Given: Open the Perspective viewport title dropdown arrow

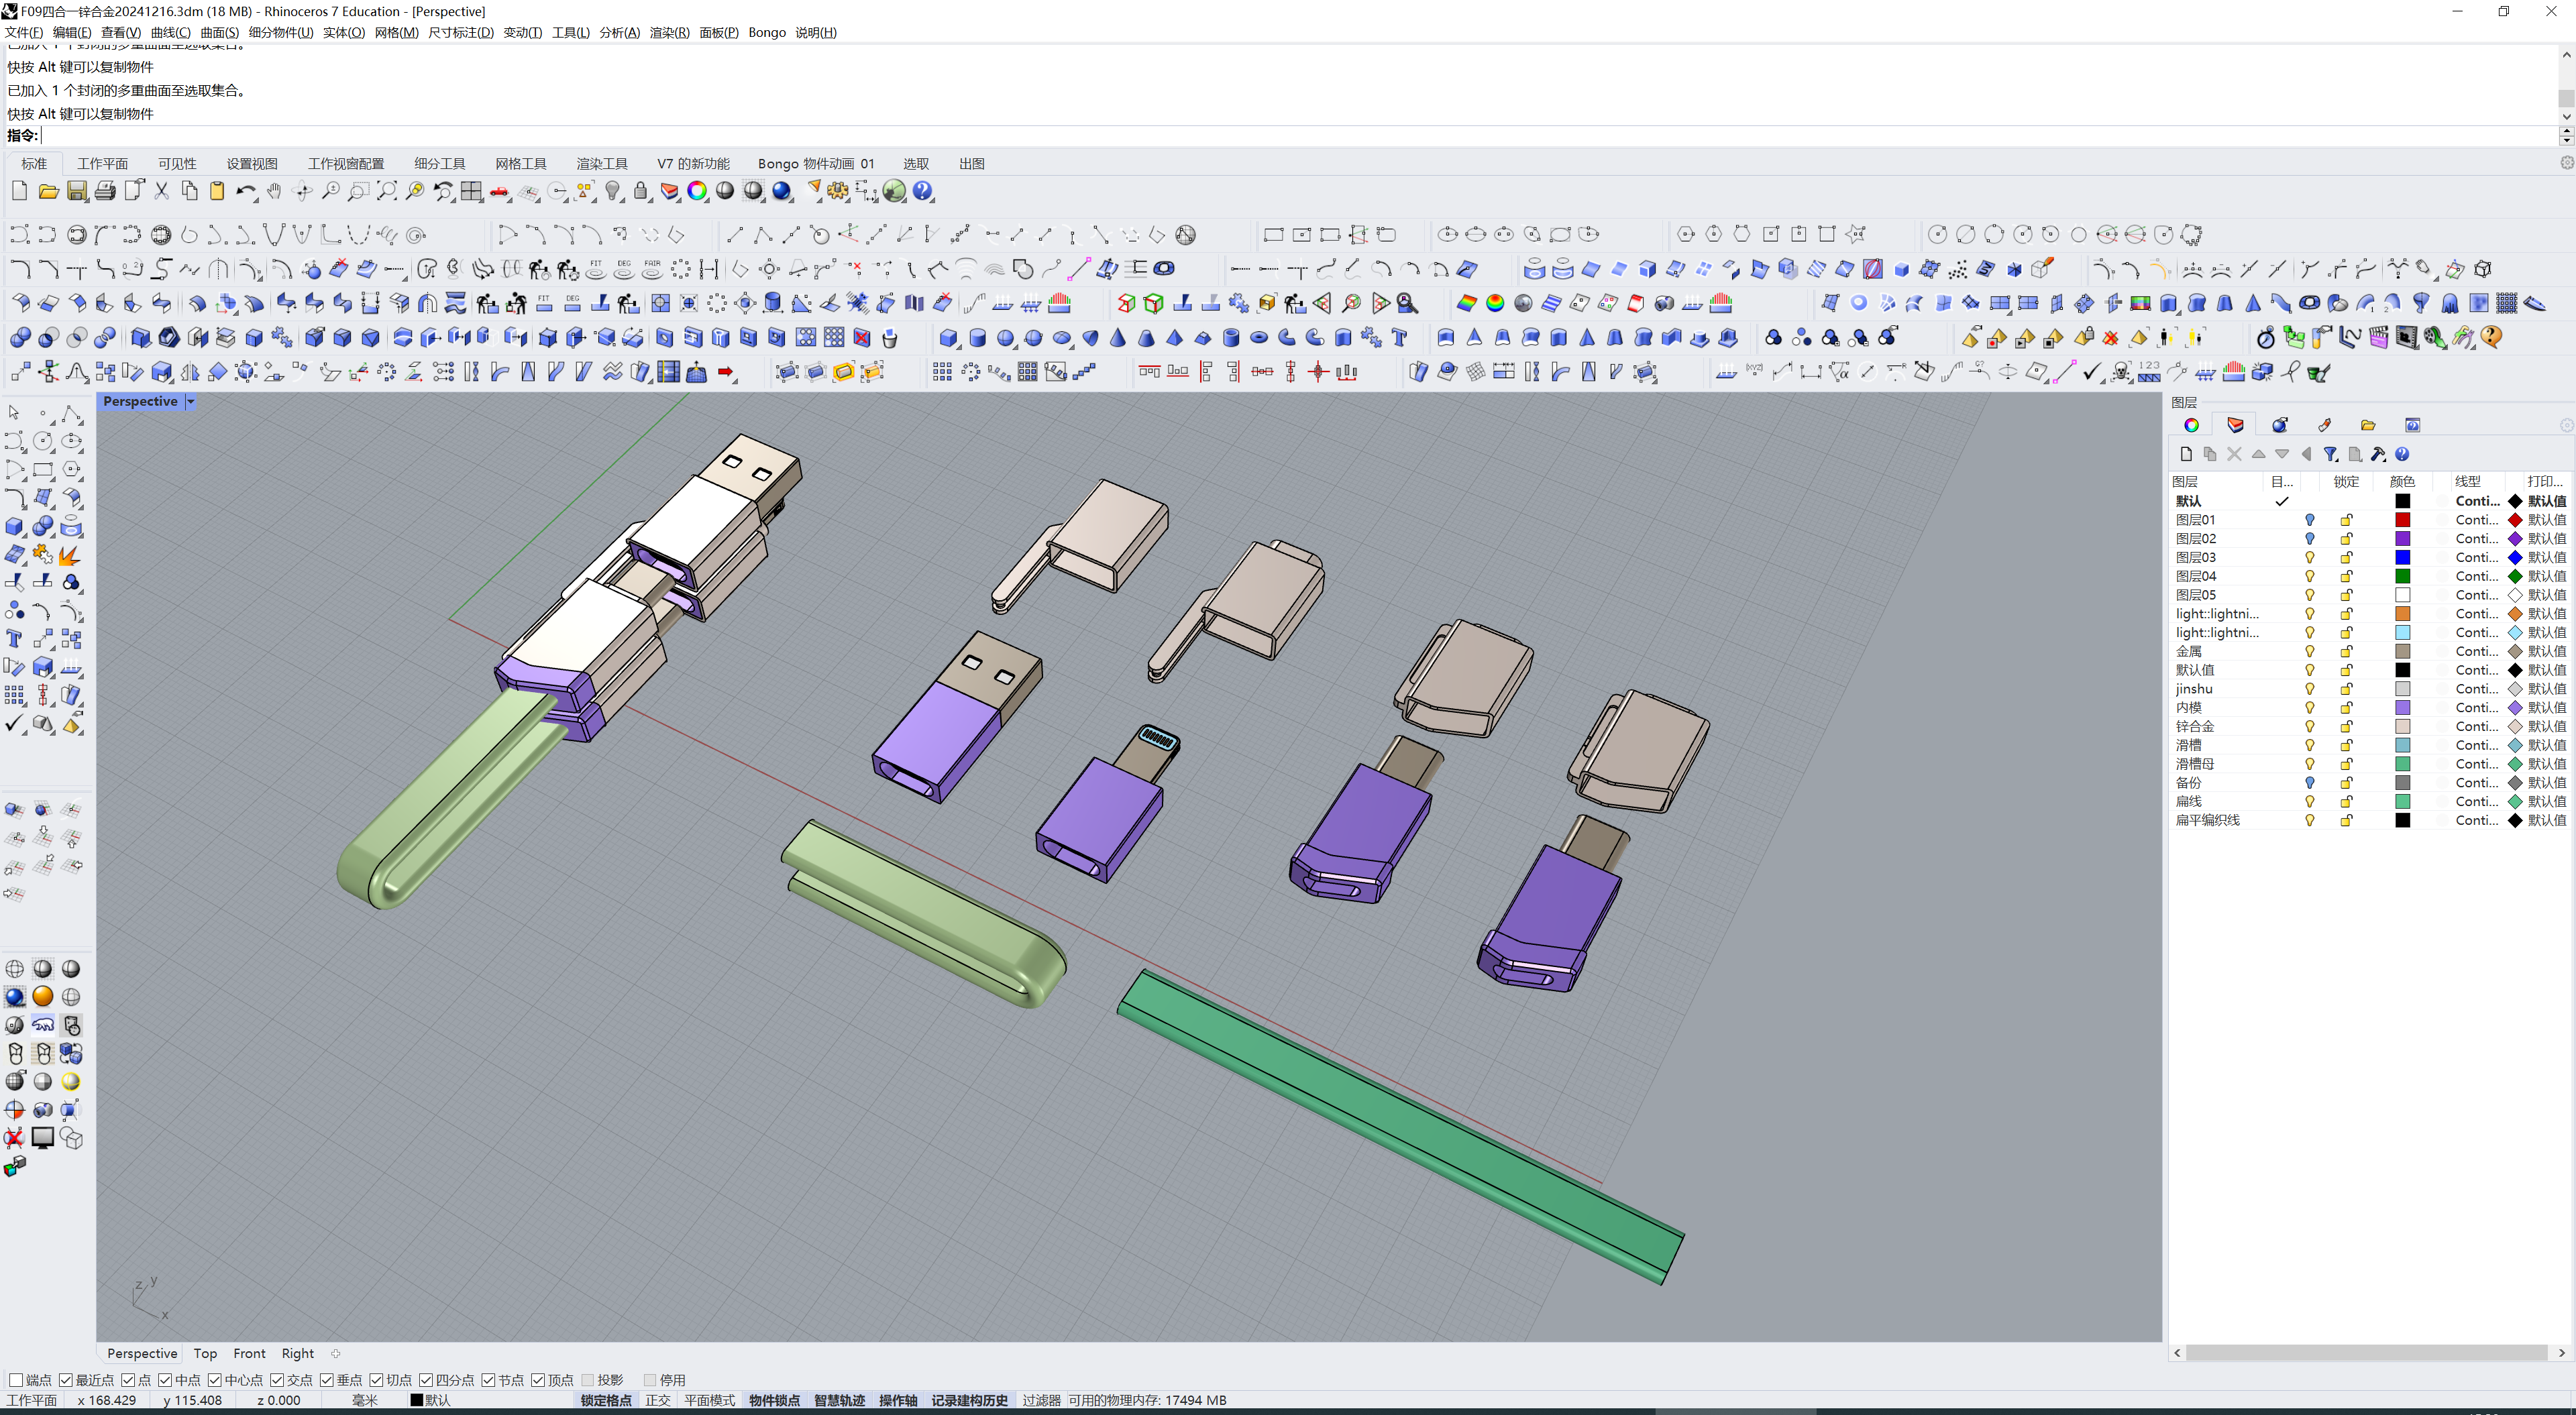Looking at the screenshot, I should click(x=190, y=401).
